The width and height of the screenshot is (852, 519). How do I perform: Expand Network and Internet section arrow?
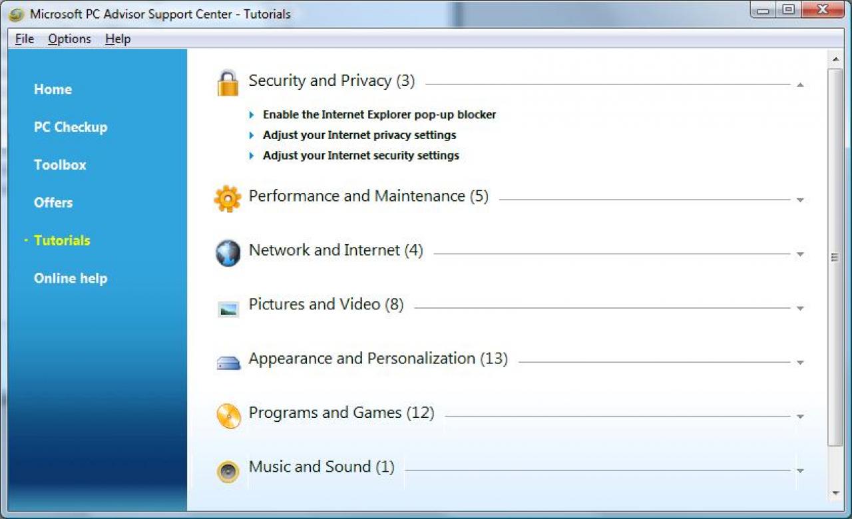coord(800,254)
